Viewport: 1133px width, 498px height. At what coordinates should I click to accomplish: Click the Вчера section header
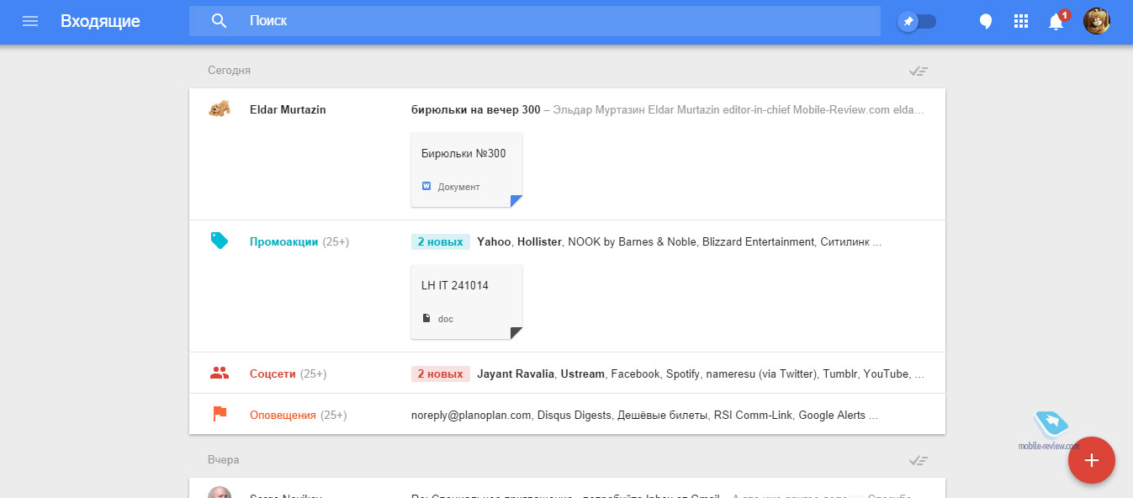tap(224, 460)
